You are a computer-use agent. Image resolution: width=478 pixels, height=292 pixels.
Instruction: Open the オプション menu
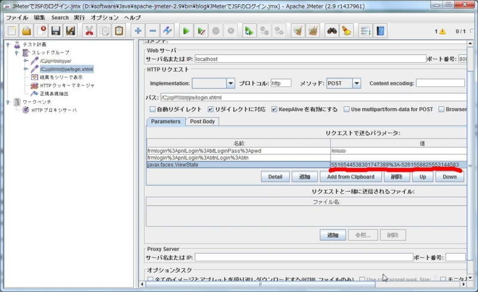[104, 18]
